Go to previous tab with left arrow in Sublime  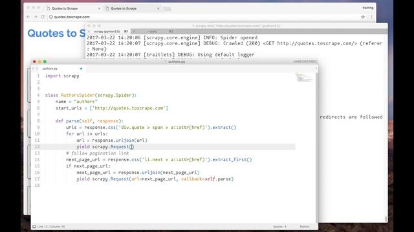pyautogui.click(x=34, y=69)
